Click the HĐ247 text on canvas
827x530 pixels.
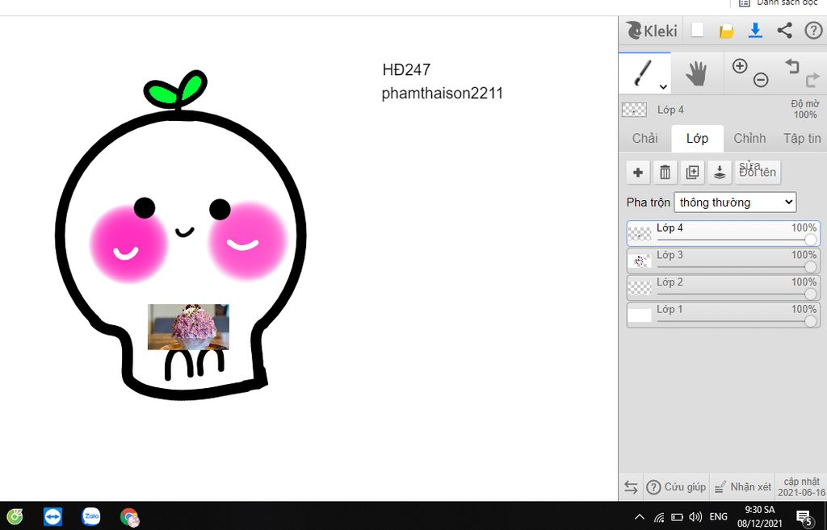tap(407, 69)
